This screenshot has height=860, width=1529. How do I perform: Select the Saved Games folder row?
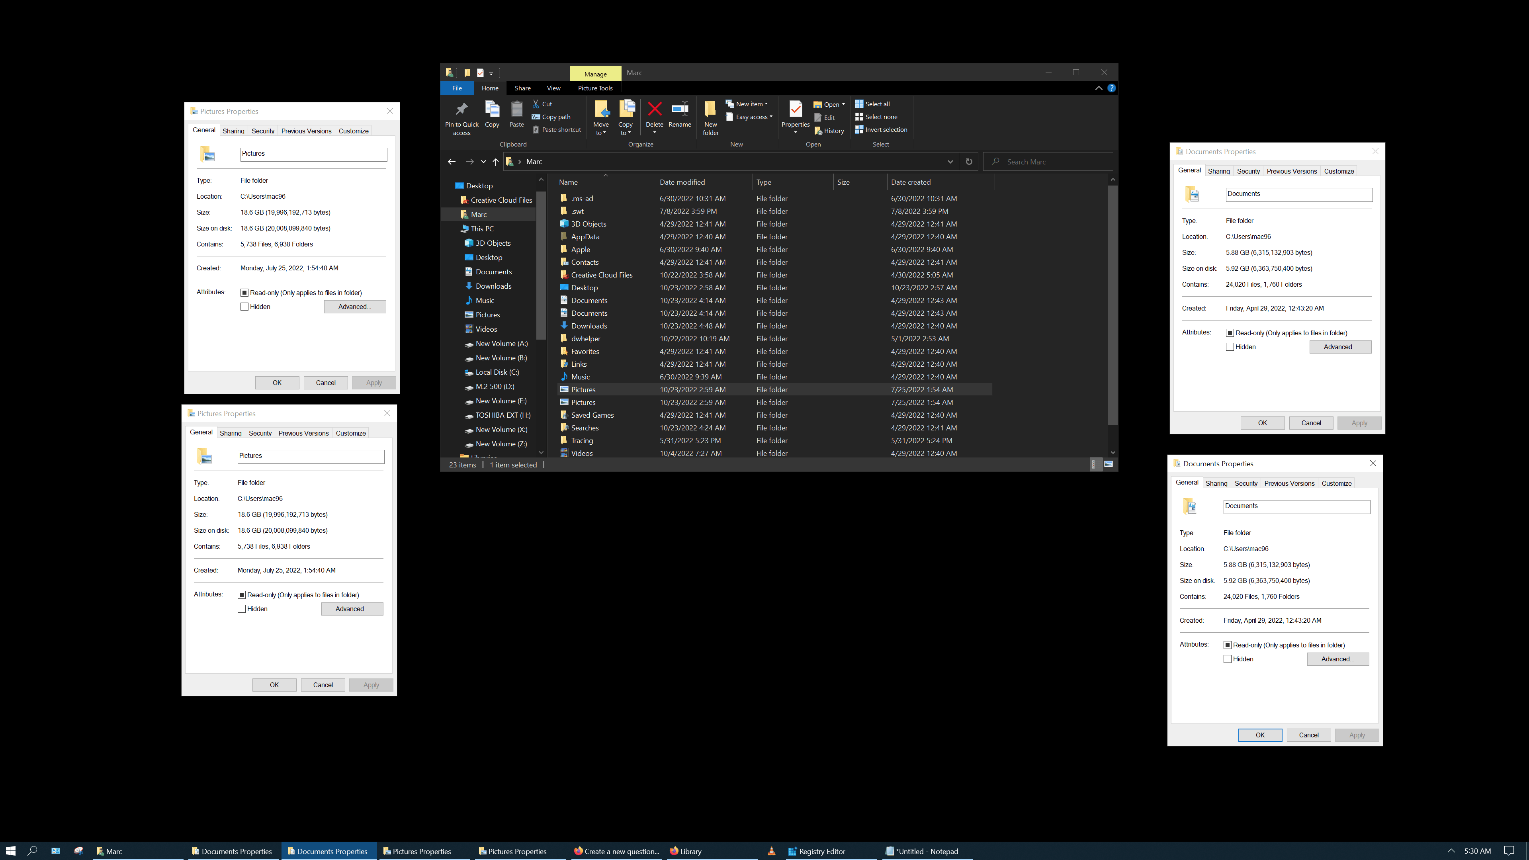pyautogui.click(x=774, y=415)
